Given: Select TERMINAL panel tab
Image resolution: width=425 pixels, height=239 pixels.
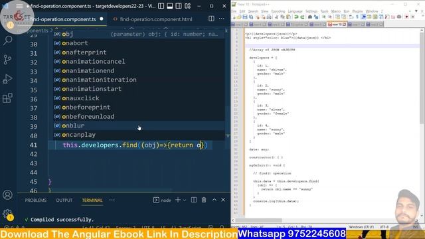Looking at the screenshot, I should tap(92, 200).
